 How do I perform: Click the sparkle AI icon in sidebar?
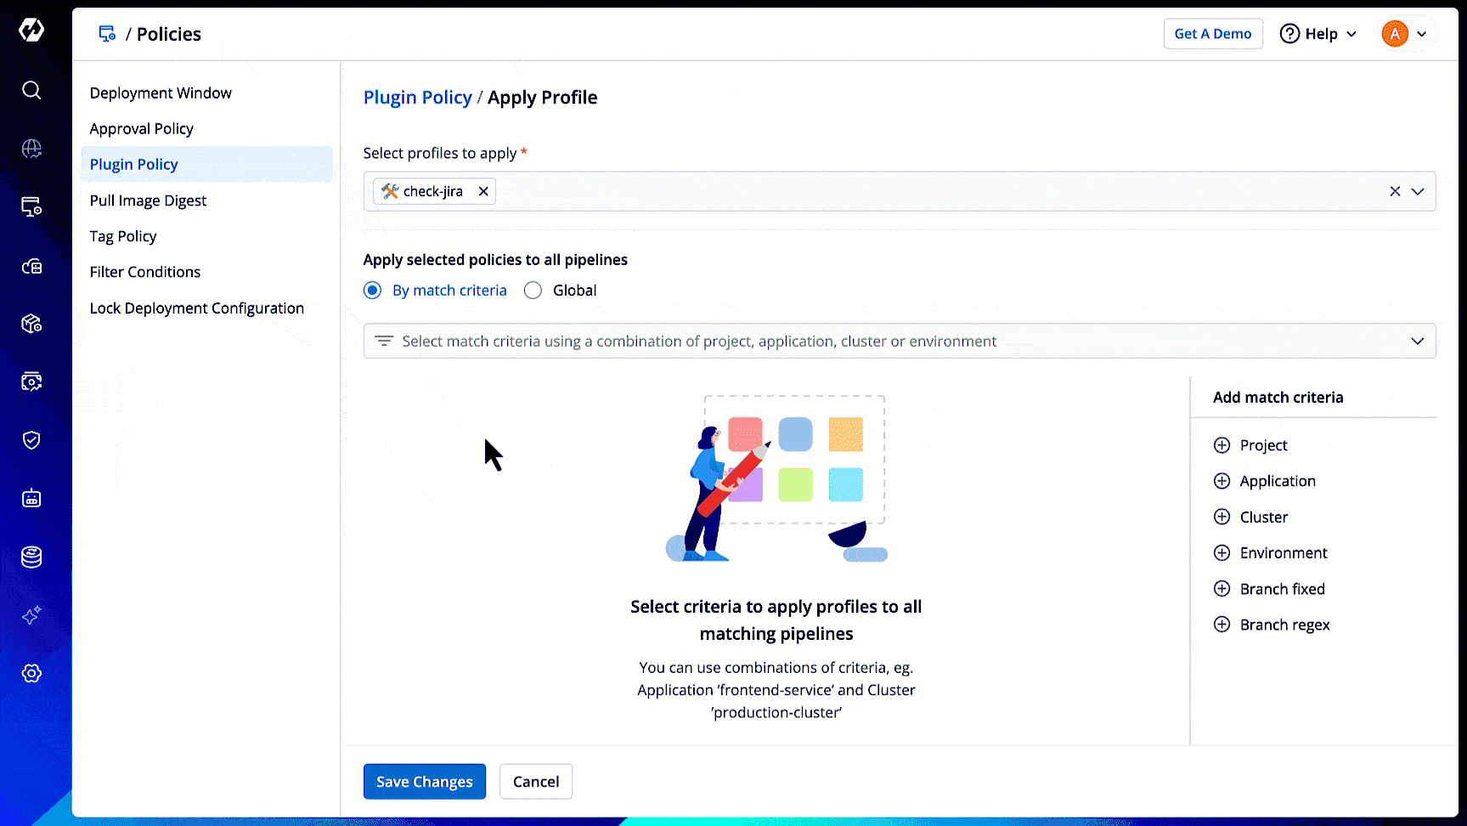point(31,615)
